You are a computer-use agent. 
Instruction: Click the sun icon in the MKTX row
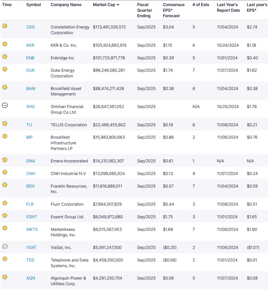[x=5, y=228]
